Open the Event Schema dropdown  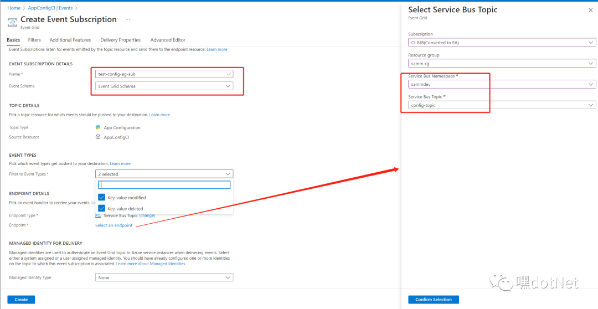coord(164,86)
